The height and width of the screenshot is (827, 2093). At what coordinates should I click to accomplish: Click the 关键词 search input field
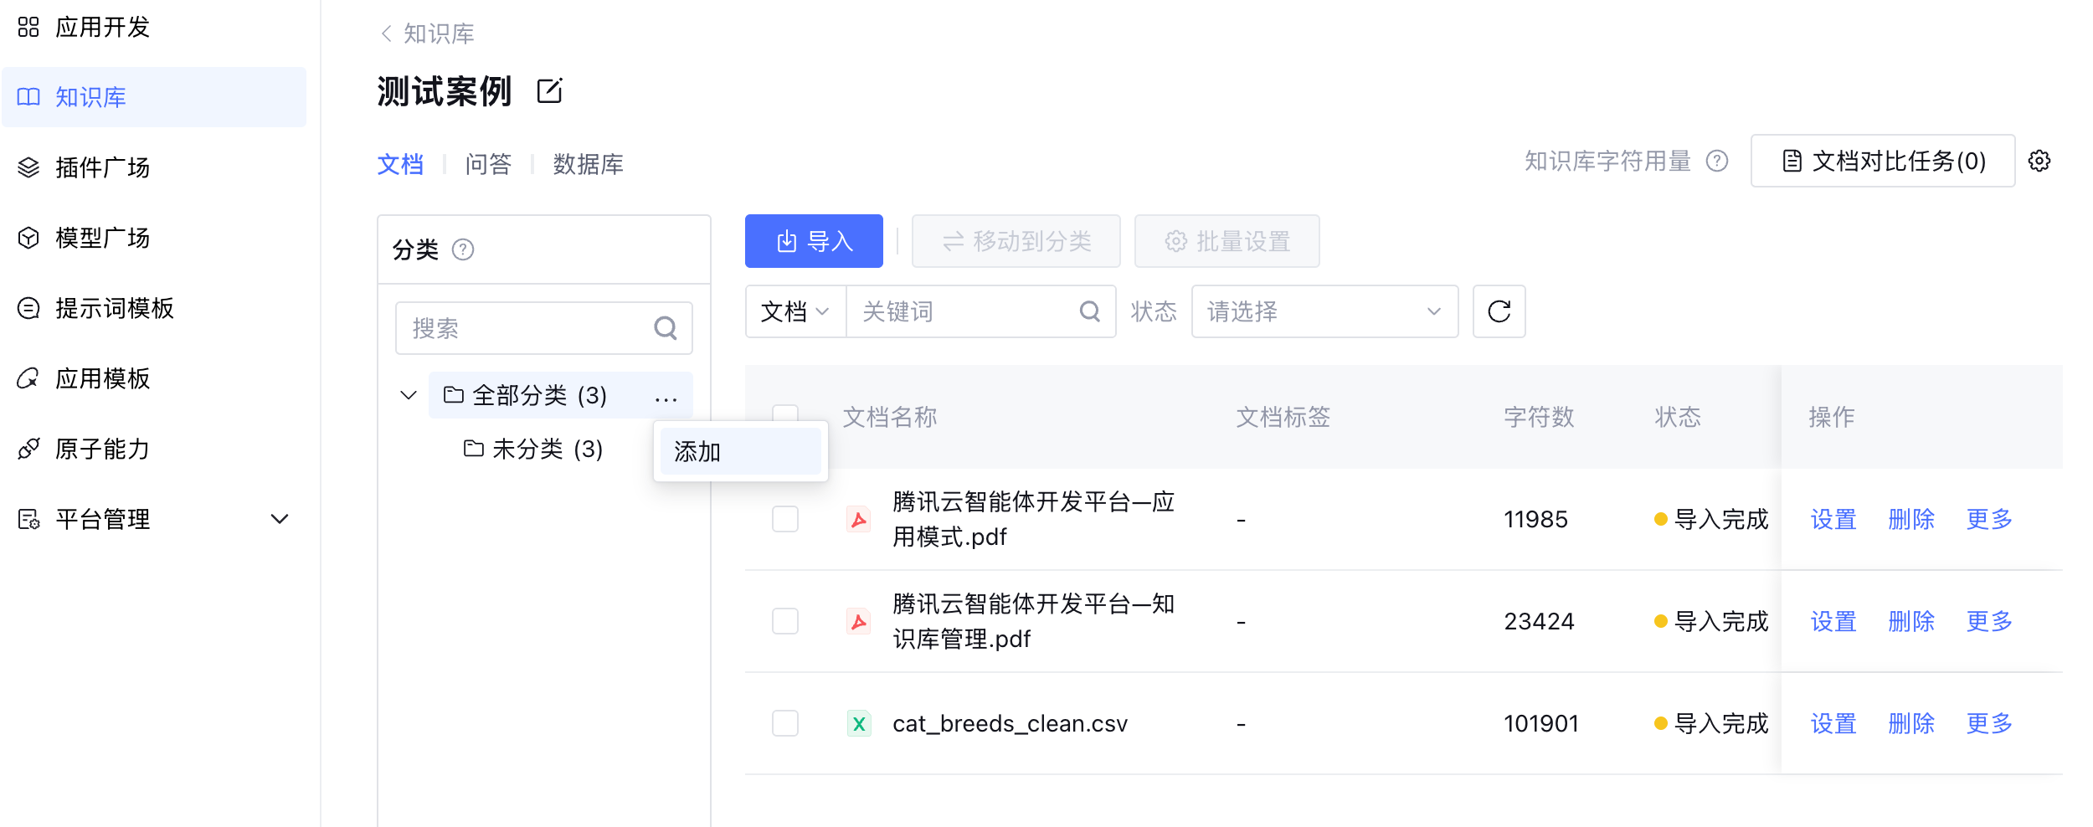click(963, 311)
